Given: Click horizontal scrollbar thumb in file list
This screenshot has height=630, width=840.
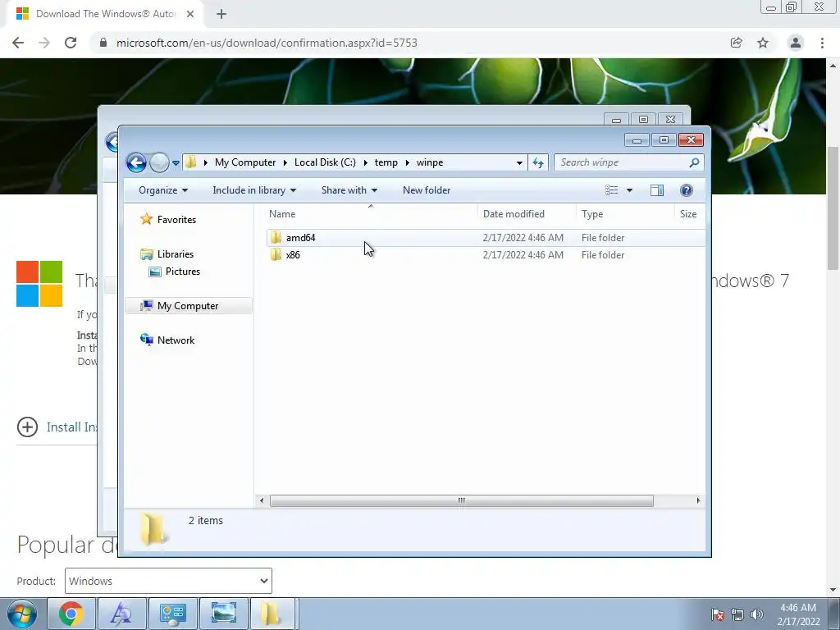Looking at the screenshot, I should point(461,501).
